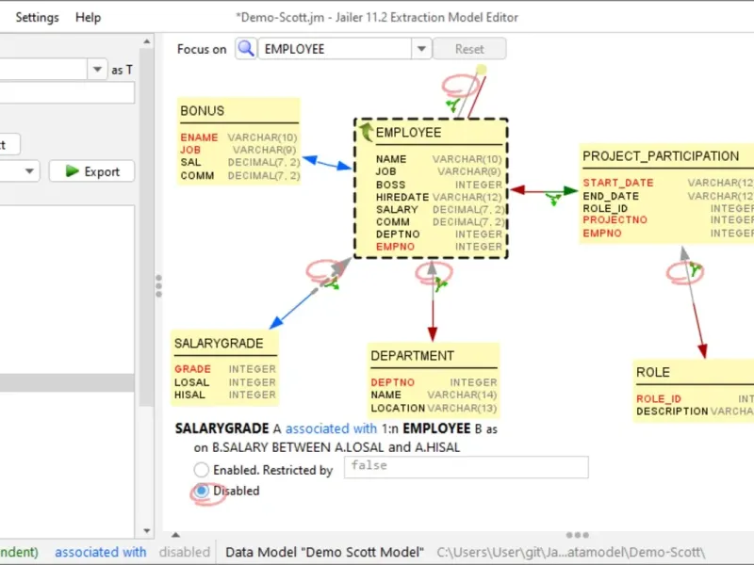Click the Export button
This screenshot has width=754, height=565.
coord(91,171)
